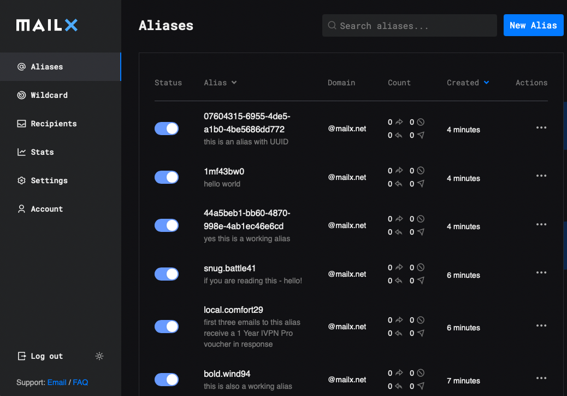
Task: Open actions menu for snug.battle41 alias
Action: (x=541, y=272)
